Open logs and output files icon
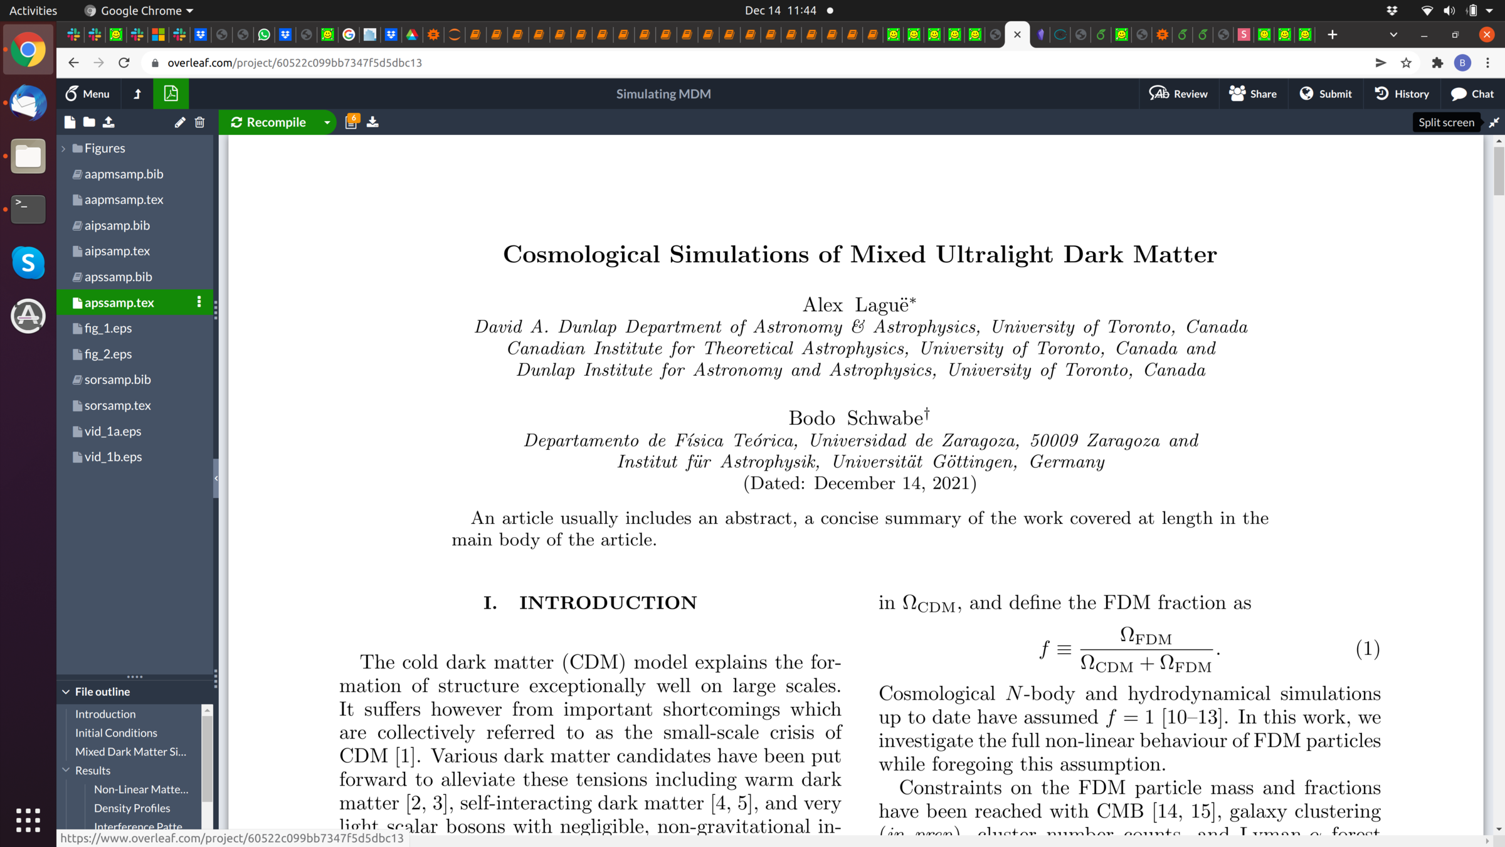Image resolution: width=1505 pixels, height=847 pixels. click(351, 122)
